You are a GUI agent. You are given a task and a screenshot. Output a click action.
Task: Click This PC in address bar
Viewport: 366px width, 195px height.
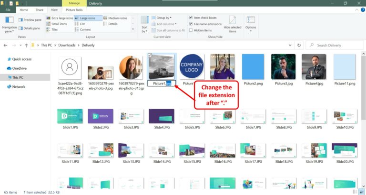point(46,45)
